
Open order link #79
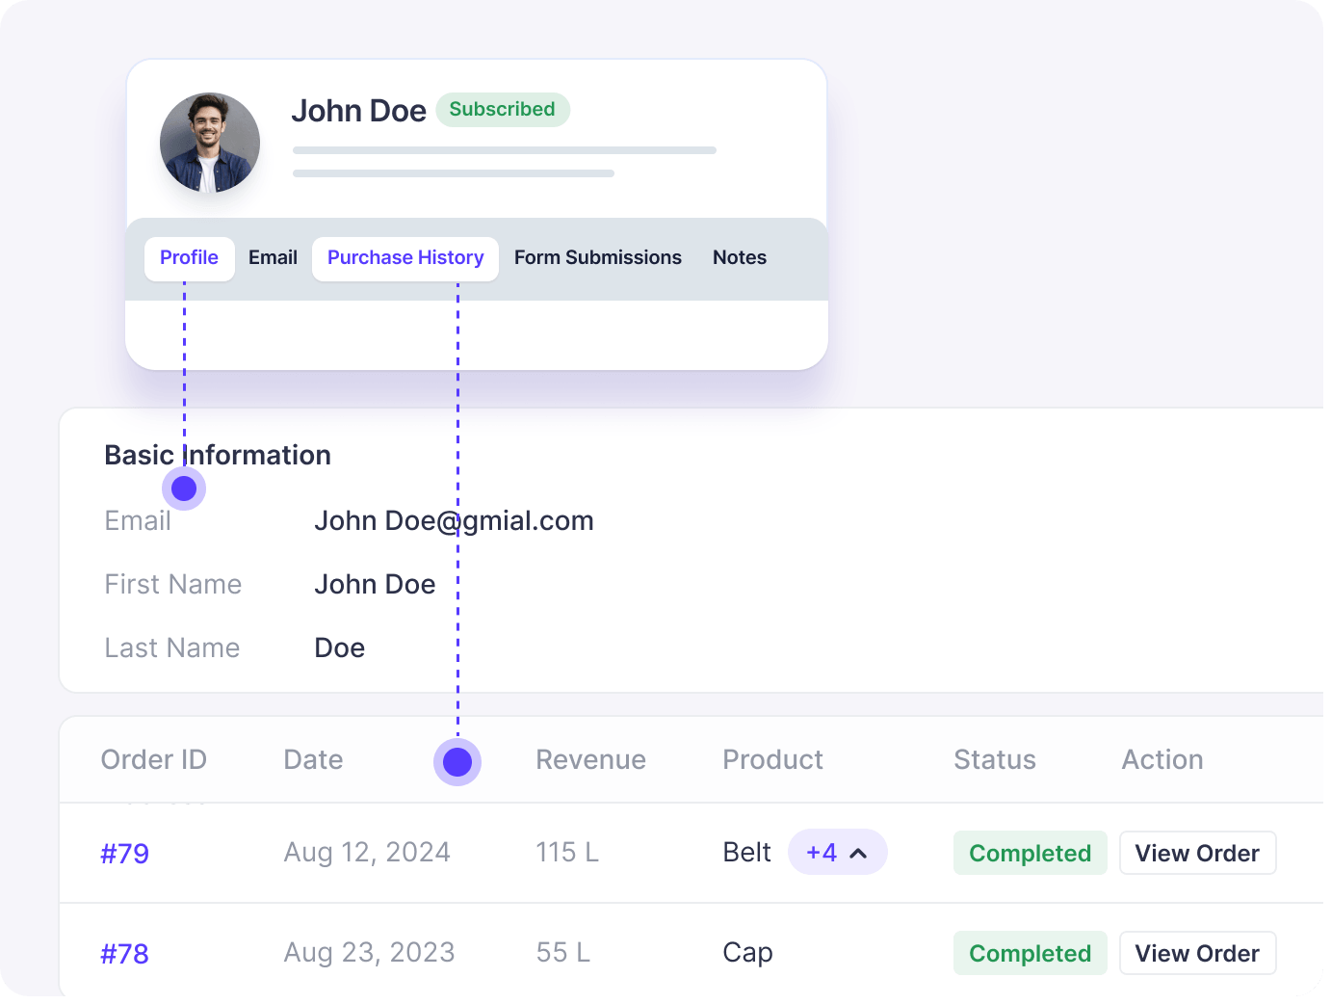(125, 854)
